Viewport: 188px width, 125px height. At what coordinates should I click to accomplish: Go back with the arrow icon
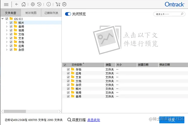(x=17, y=4)
